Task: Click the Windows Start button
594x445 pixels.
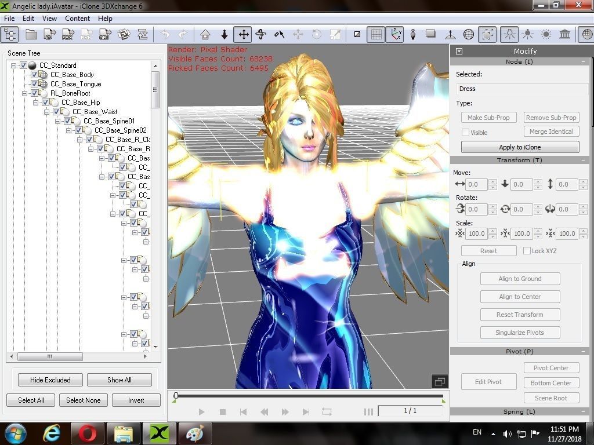Action: click(16, 433)
